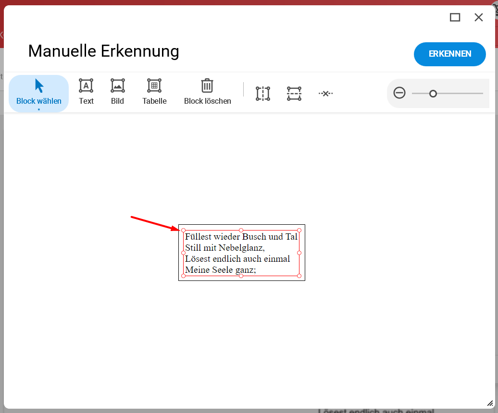Click the zoom slider handle
Image resolution: width=498 pixels, height=413 pixels.
click(433, 94)
